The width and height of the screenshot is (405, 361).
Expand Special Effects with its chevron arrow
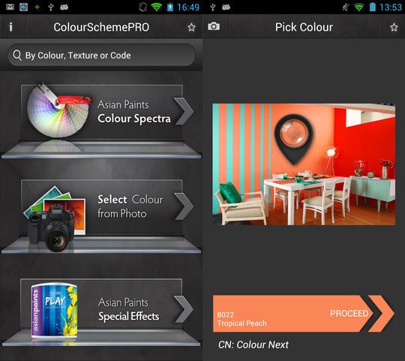click(x=184, y=309)
